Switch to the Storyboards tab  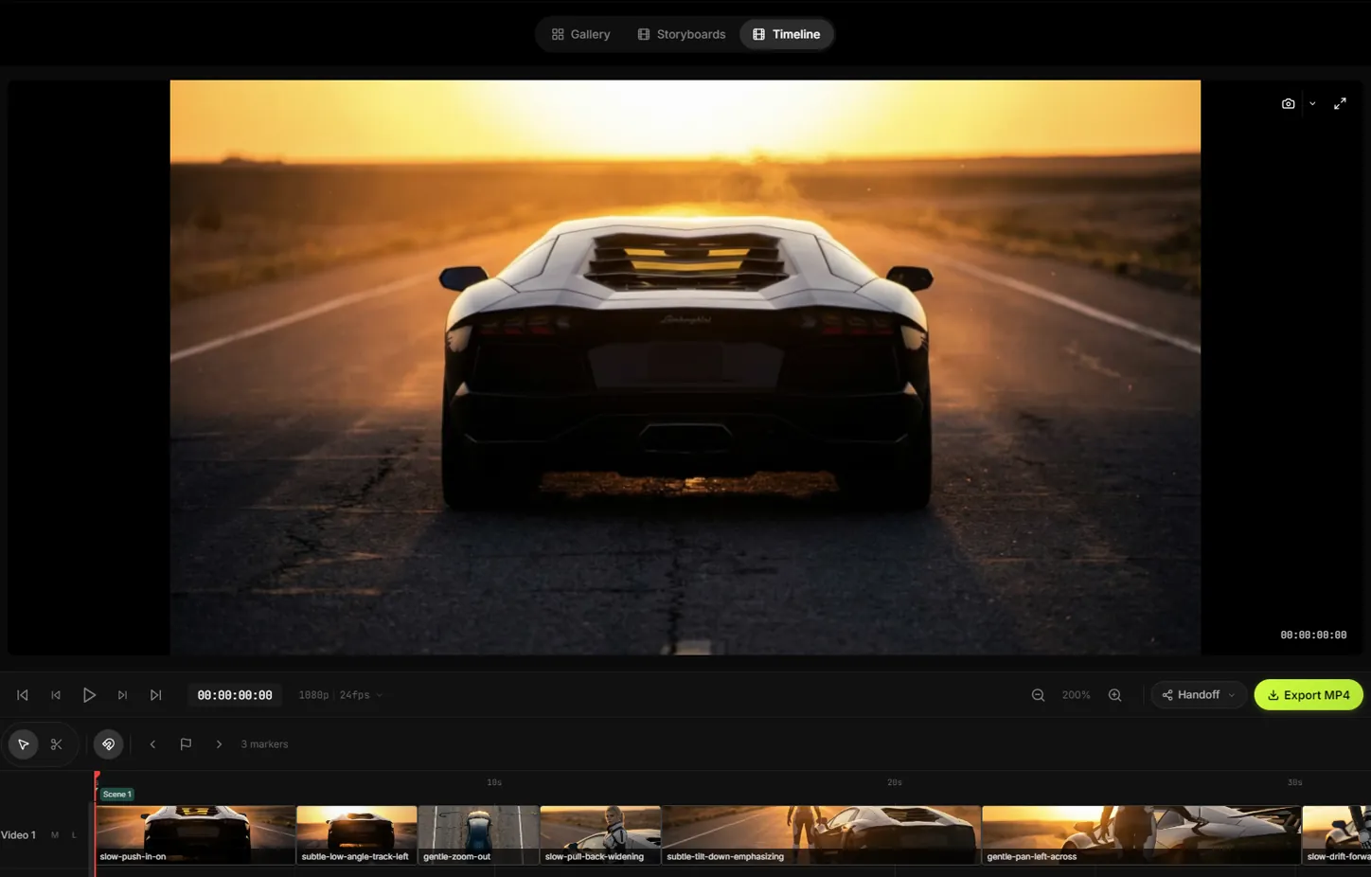(x=681, y=33)
